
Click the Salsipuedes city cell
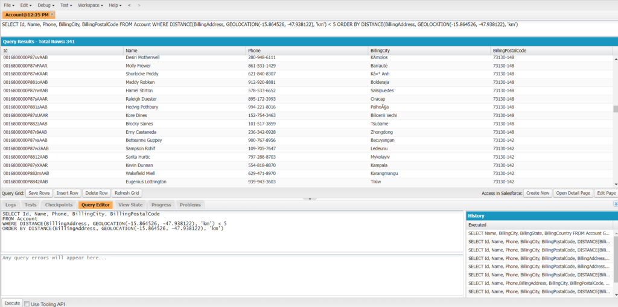click(x=429, y=90)
